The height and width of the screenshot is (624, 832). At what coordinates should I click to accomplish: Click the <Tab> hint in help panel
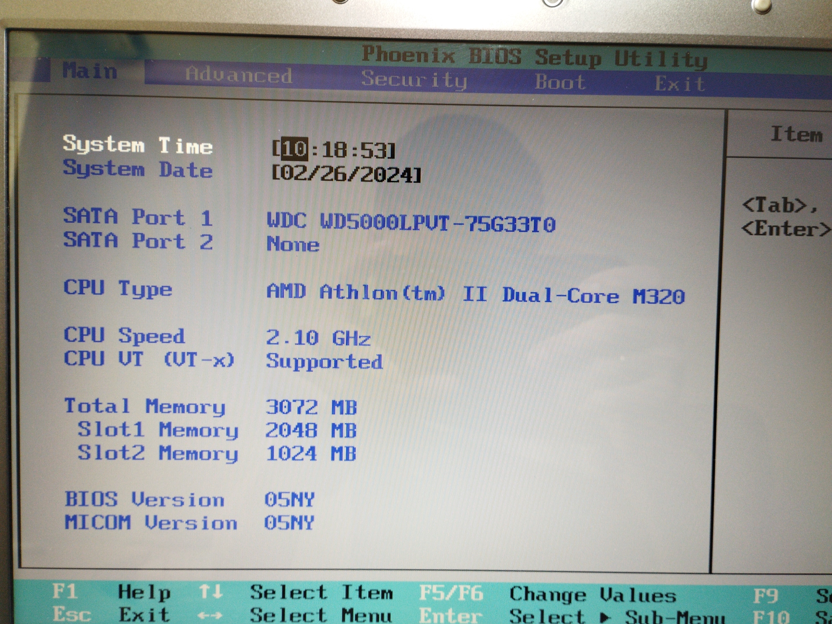[780, 205]
